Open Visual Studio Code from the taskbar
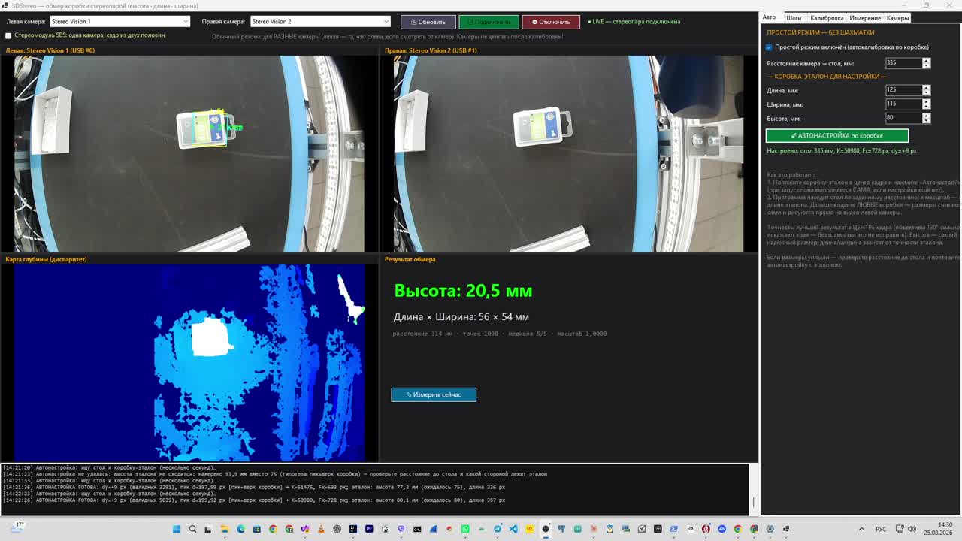The image size is (962, 541). pos(513,529)
